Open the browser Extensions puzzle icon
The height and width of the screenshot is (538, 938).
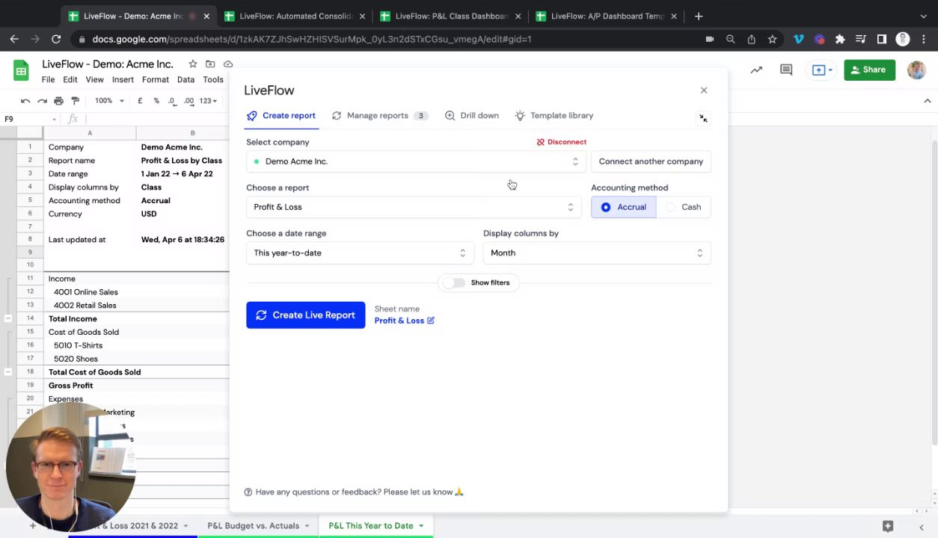[x=840, y=39]
